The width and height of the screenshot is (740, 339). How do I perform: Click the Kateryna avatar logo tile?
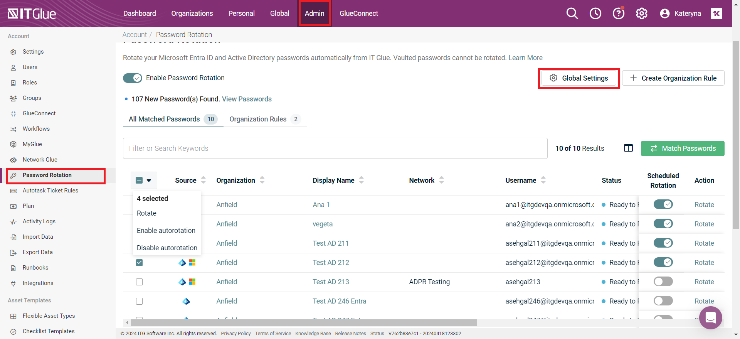pos(716,13)
